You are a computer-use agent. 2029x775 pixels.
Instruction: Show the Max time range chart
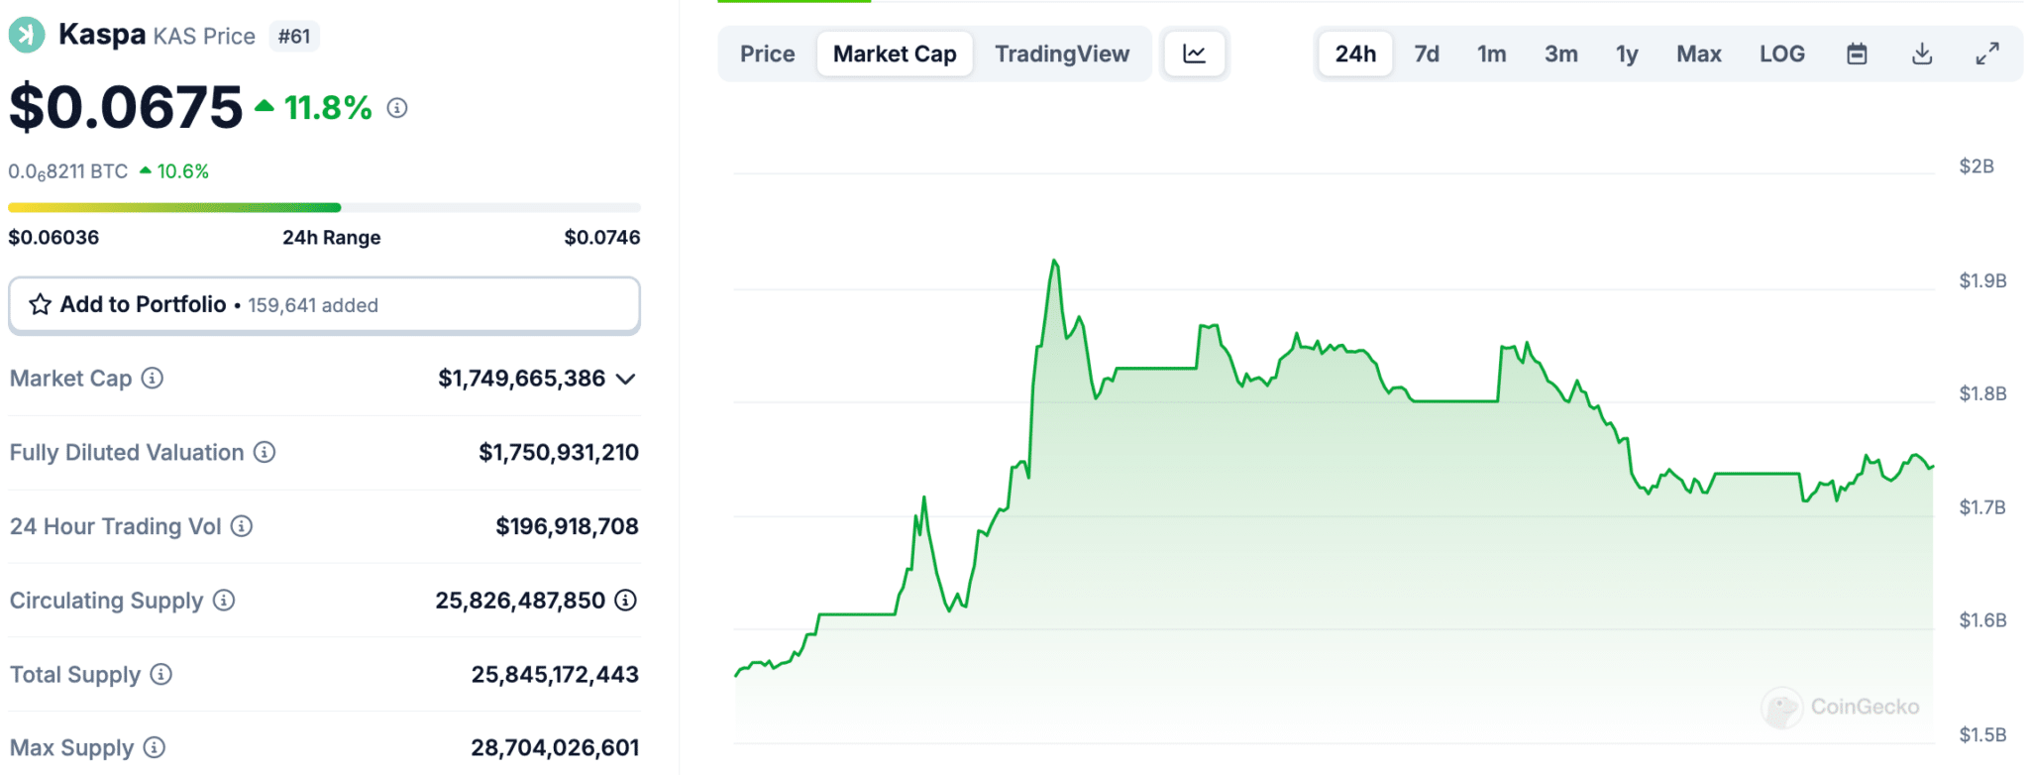click(x=1698, y=54)
